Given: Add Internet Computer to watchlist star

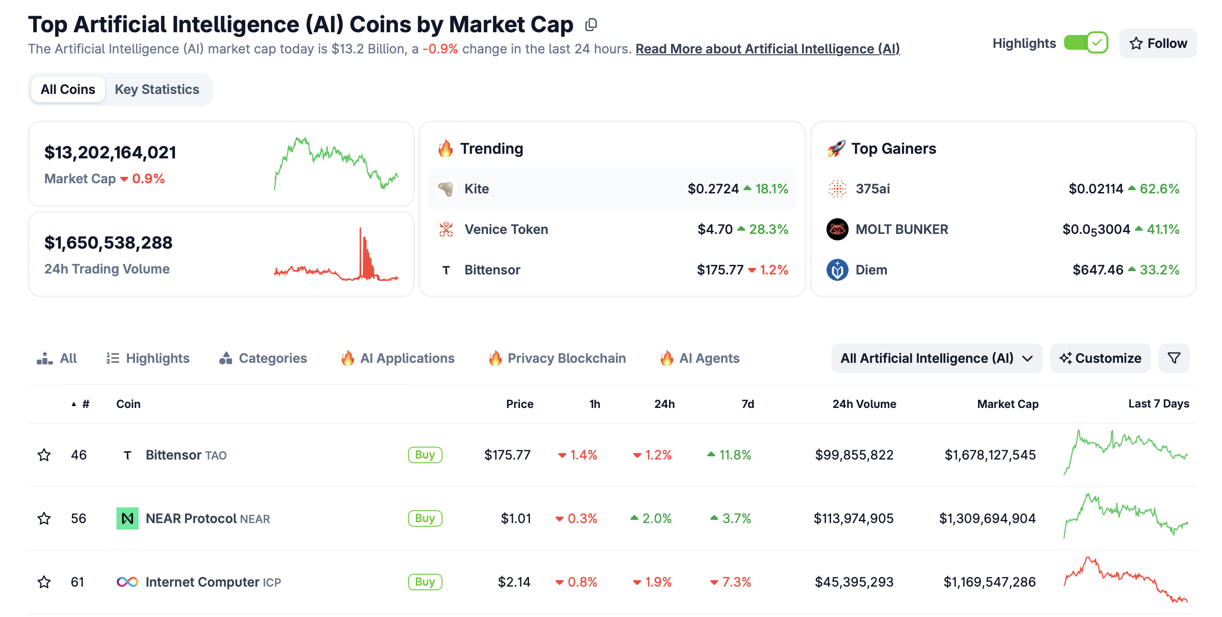Looking at the screenshot, I should (x=44, y=582).
